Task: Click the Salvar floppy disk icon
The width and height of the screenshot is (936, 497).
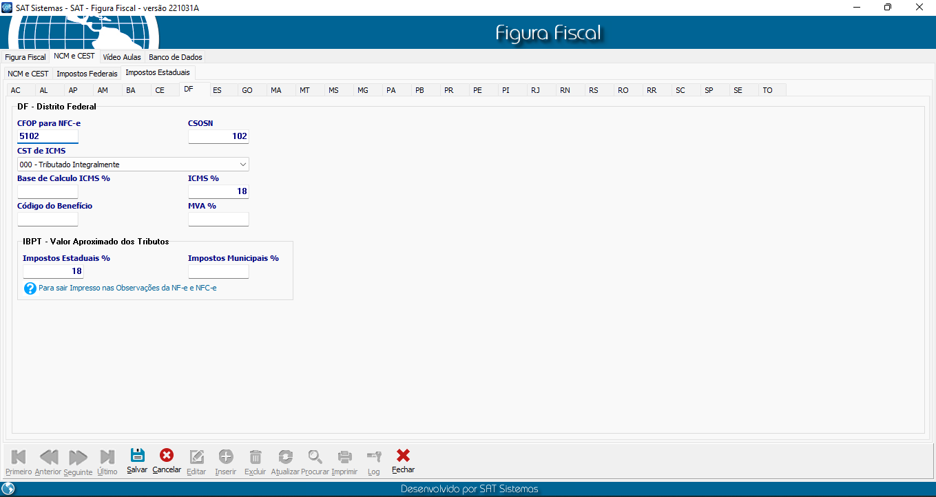Action: tap(137, 456)
